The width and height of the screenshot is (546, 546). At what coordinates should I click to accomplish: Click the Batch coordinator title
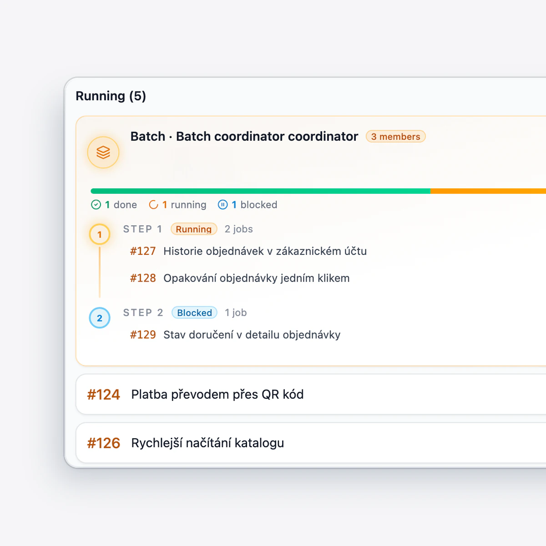(244, 136)
